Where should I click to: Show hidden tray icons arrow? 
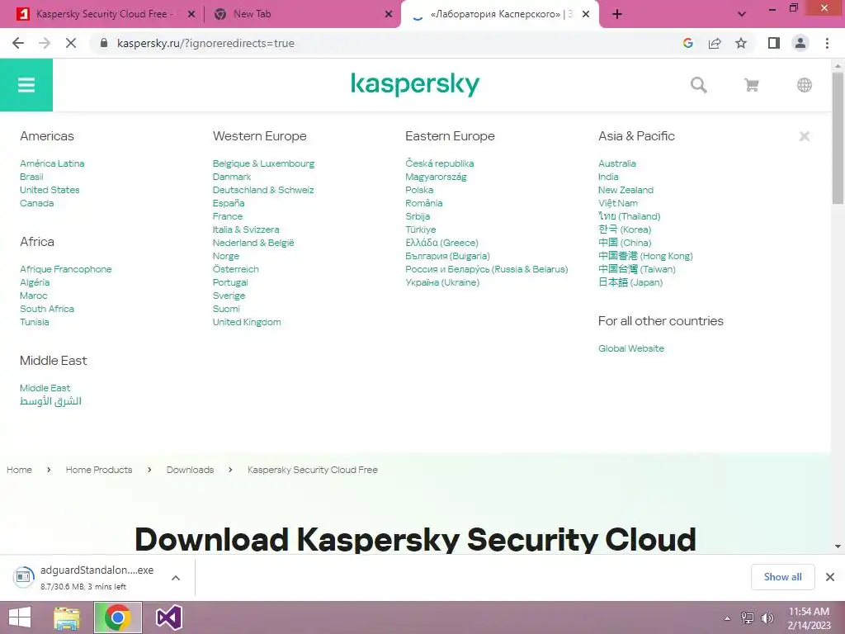727,617
